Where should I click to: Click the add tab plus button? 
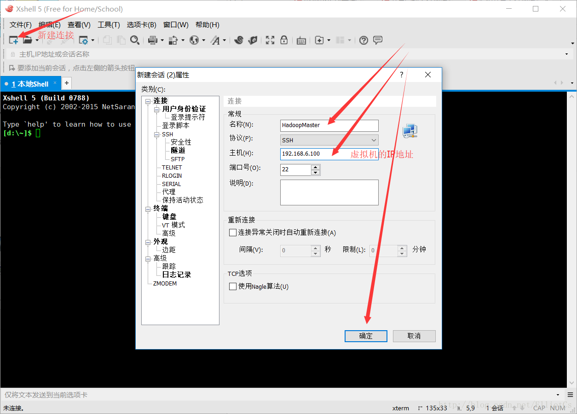67,83
